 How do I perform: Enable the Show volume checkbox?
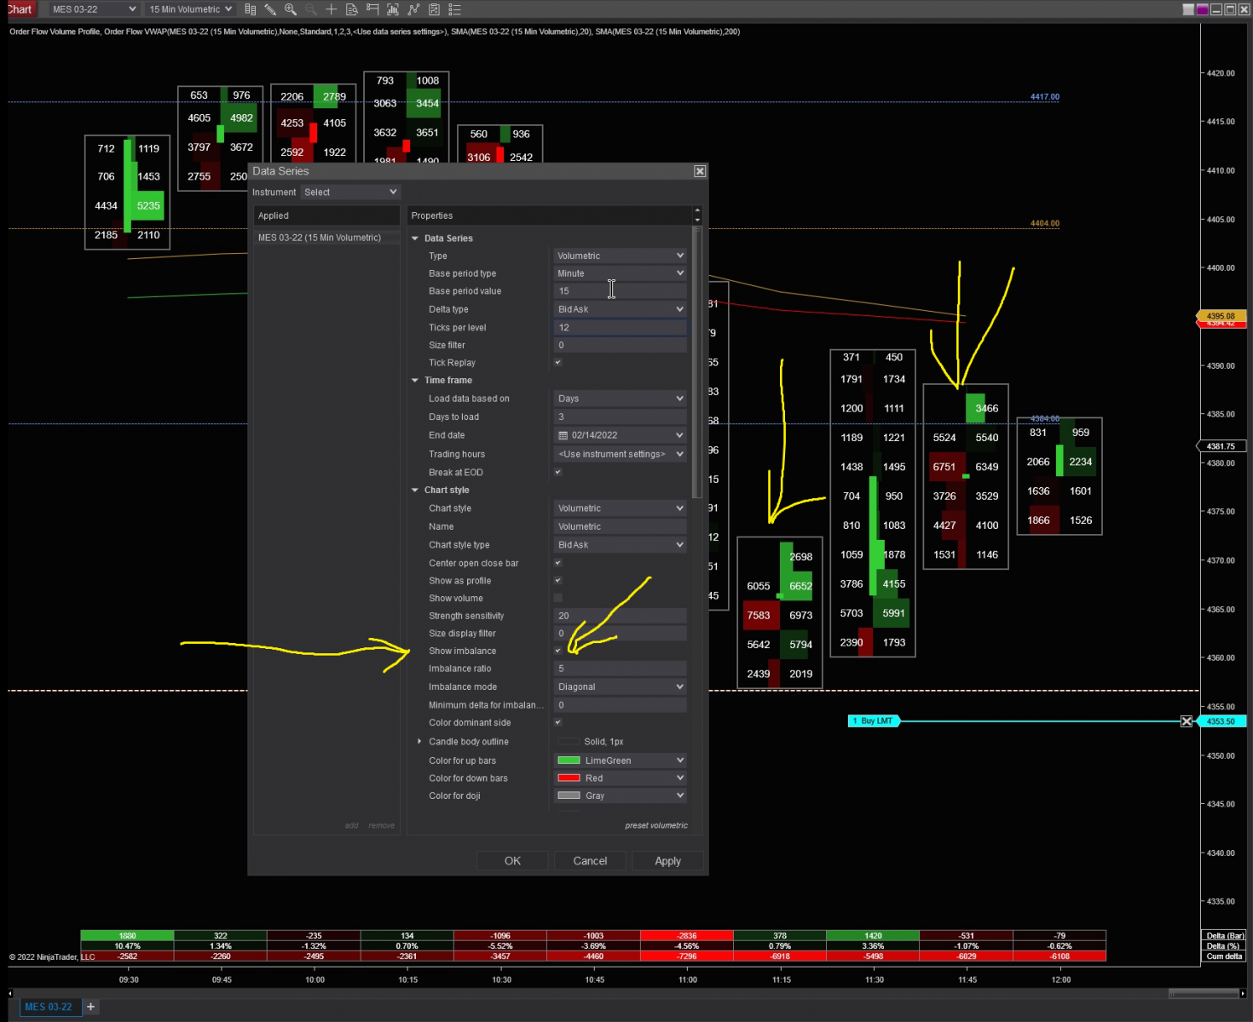click(x=558, y=598)
